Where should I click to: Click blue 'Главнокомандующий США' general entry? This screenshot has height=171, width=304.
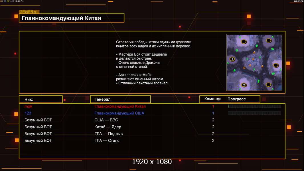click(x=119, y=113)
